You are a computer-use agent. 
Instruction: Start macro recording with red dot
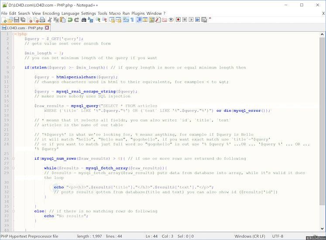coord(178,20)
